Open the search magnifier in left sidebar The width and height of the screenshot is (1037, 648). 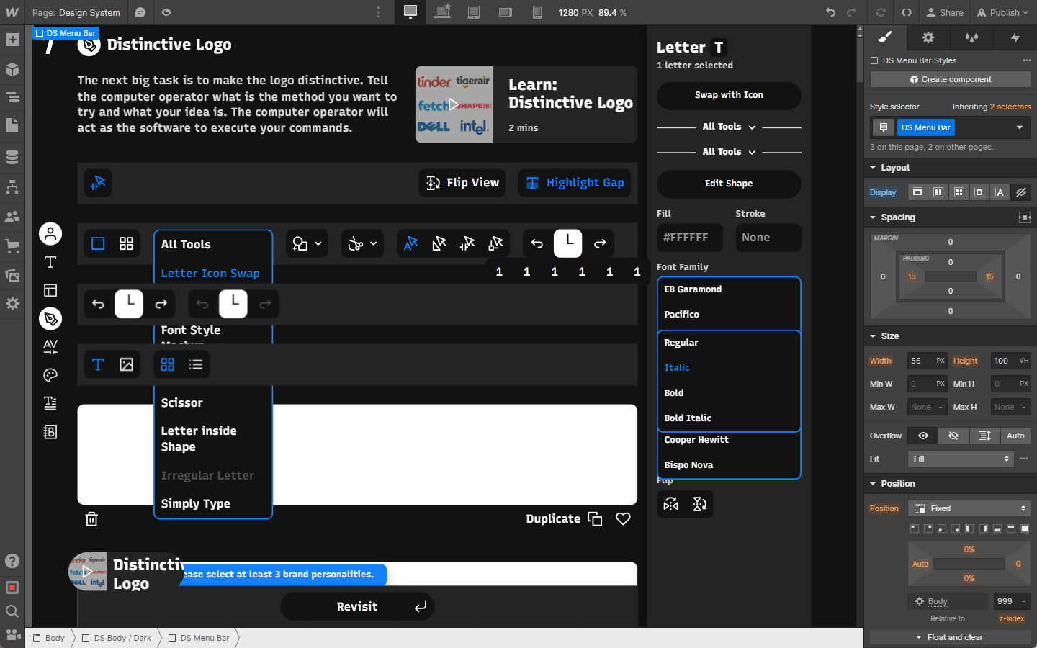pyautogui.click(x=12, y=611)
